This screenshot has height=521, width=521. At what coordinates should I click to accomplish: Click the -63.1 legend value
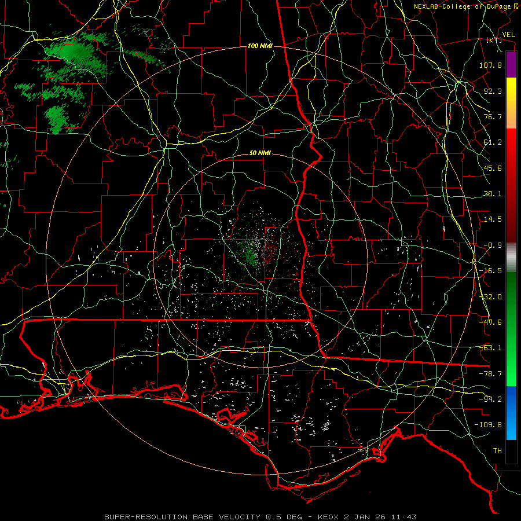[x=490, y=348]
